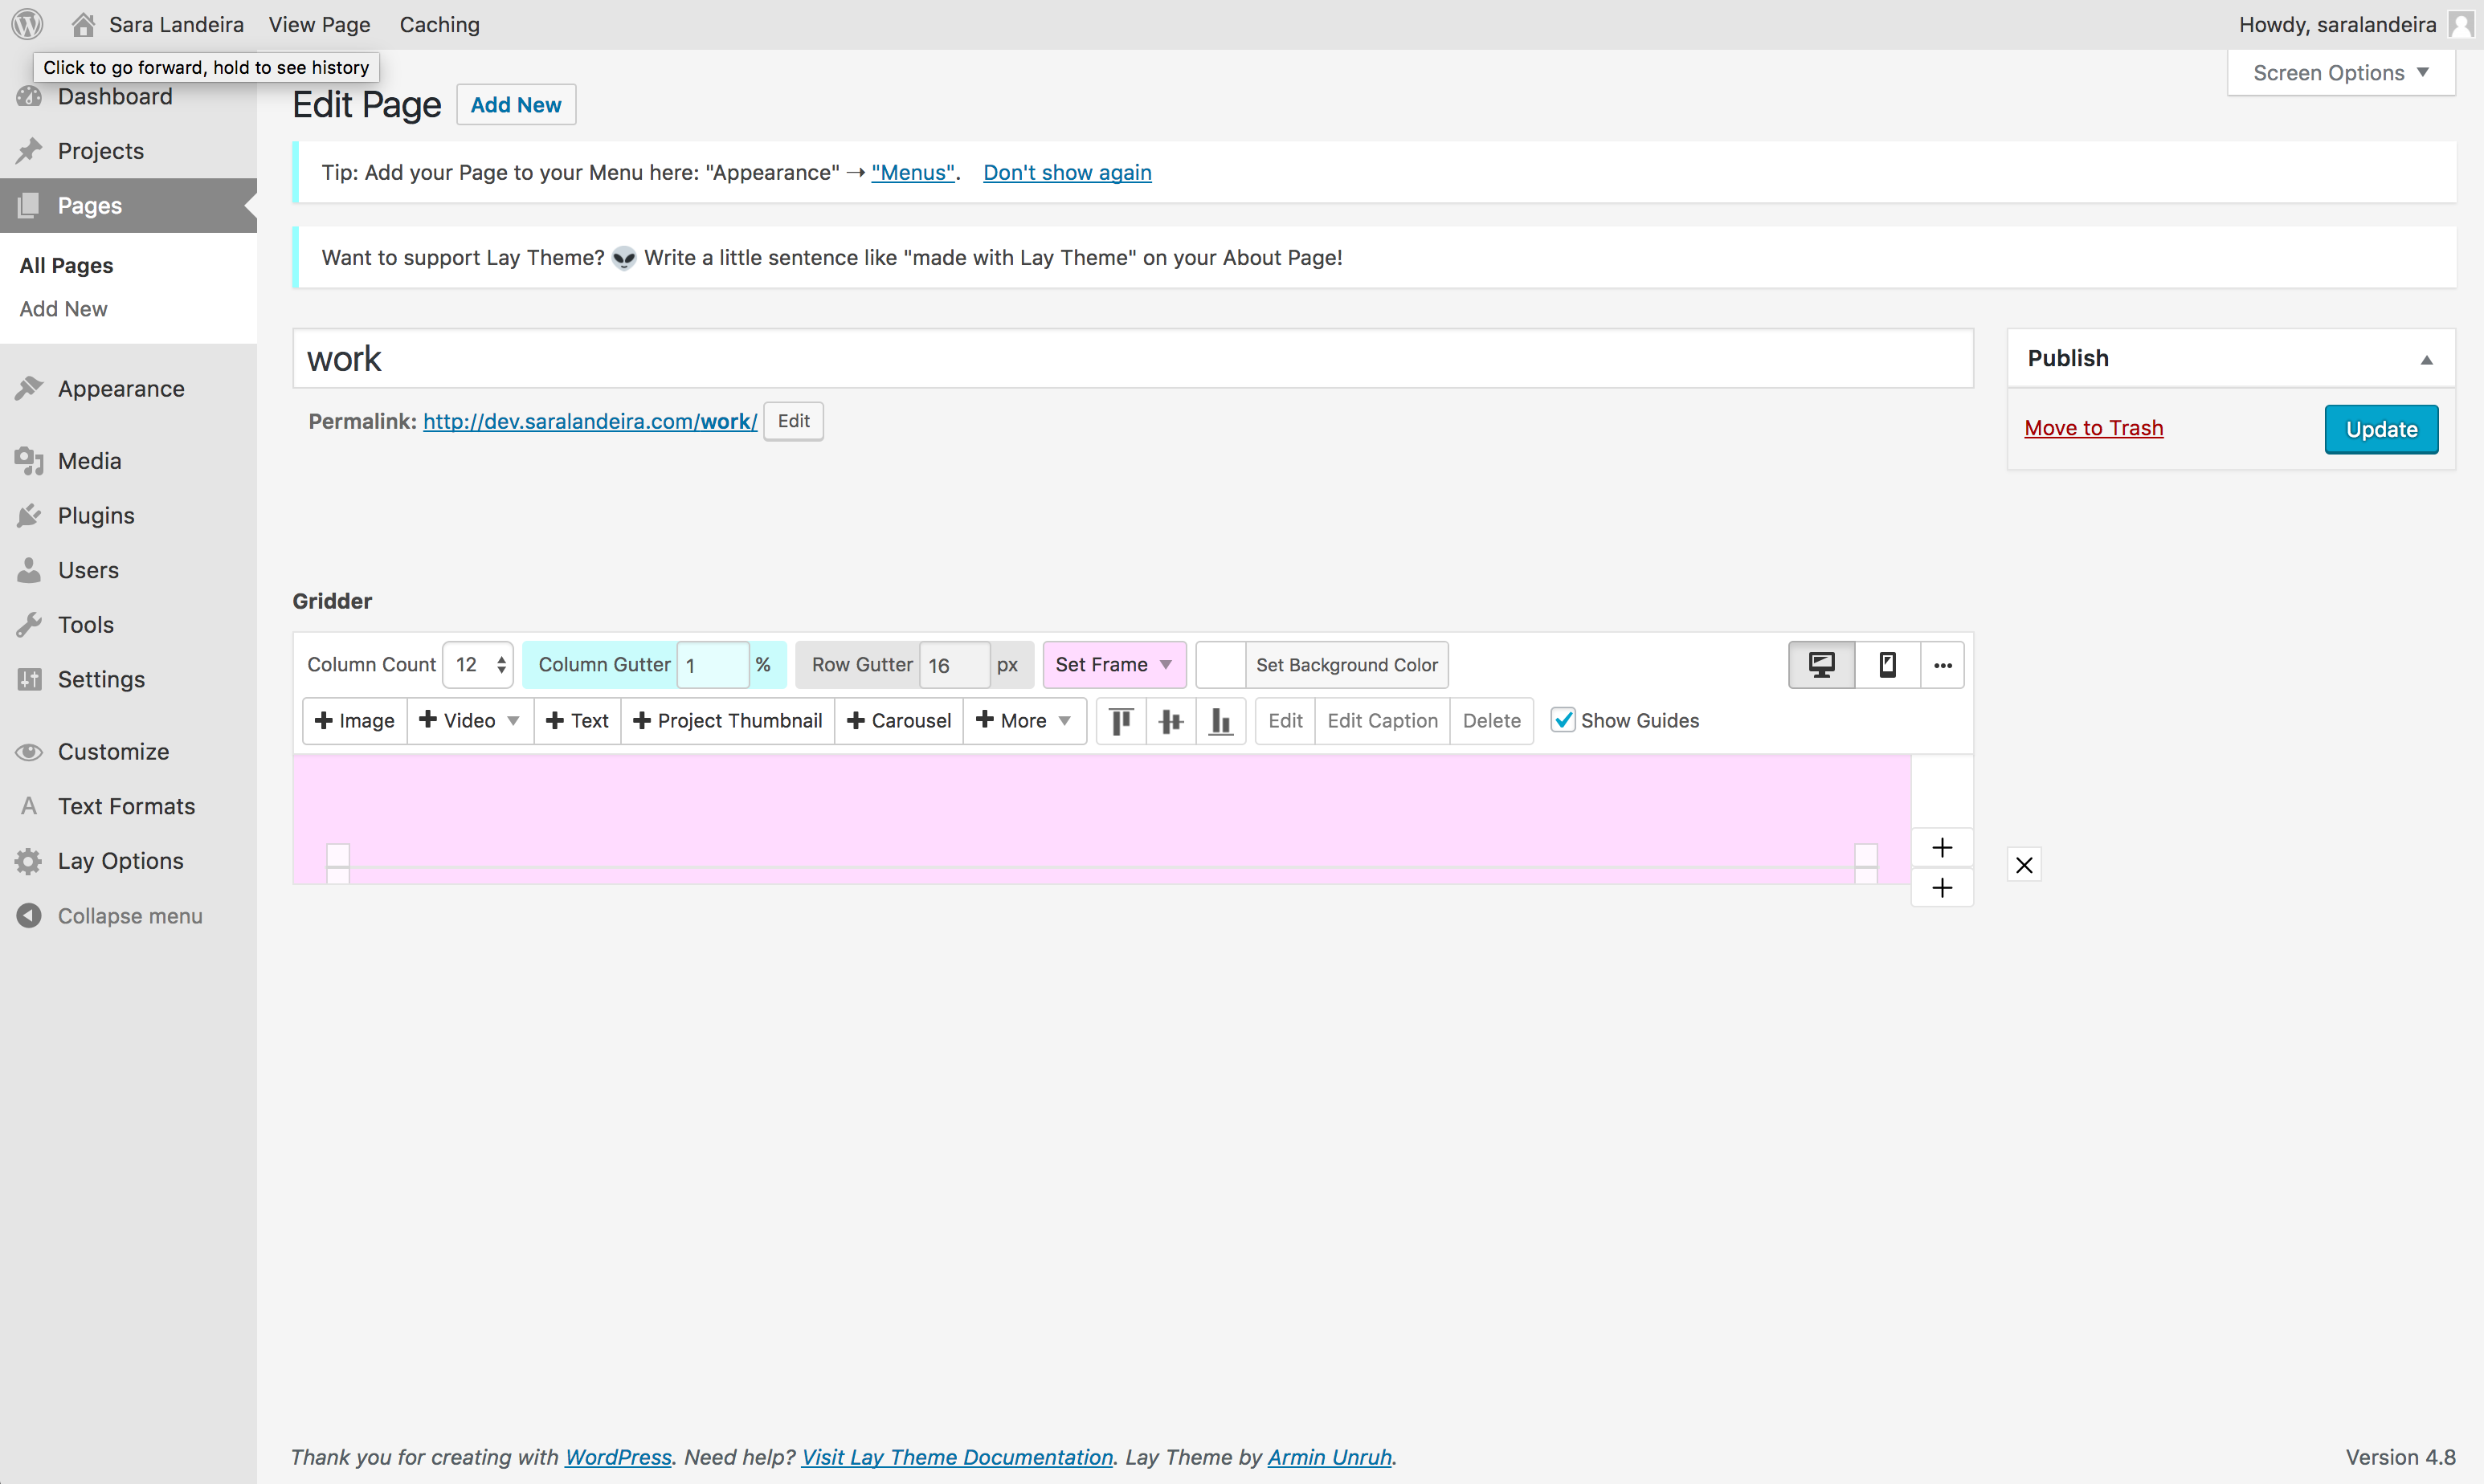The image size is (2484, 1484).
Task: Collapse the Publish panel arrow
Action: 2426,359
